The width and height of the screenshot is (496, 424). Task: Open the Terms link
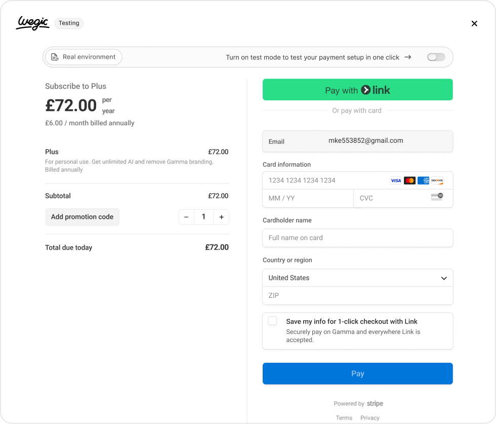point(344,418)
